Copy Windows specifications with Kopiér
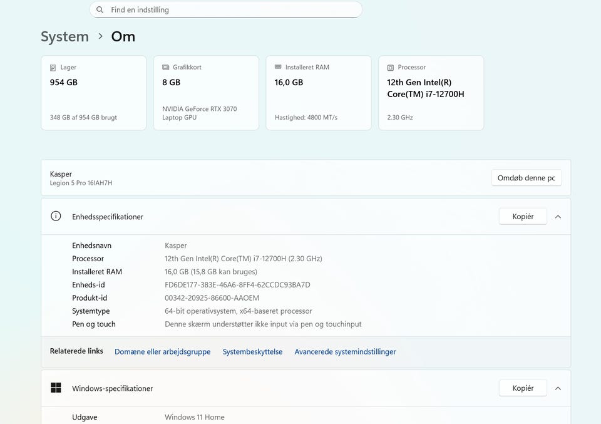 click(x=523, y=388)
